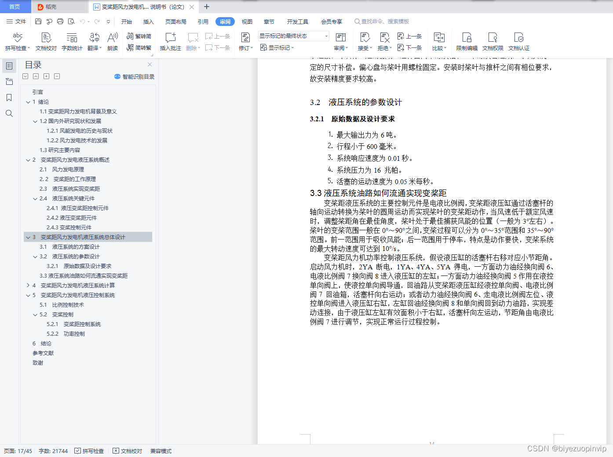Select the checkbox in the 目录 panel header
The height and width of the screenshot is (457, 613).
point(25,76)
